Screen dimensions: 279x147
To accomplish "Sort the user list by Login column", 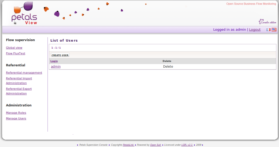I will (54, 61).
